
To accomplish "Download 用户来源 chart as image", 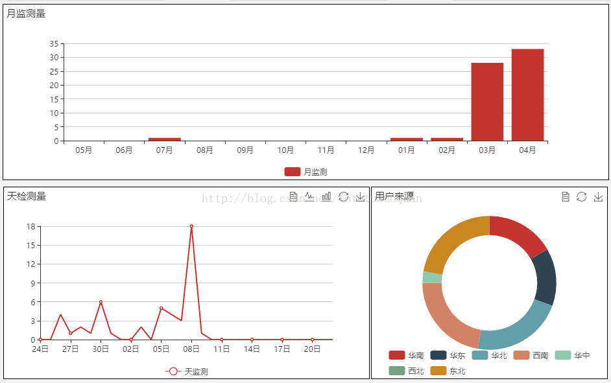I will (x=598, y=196).
